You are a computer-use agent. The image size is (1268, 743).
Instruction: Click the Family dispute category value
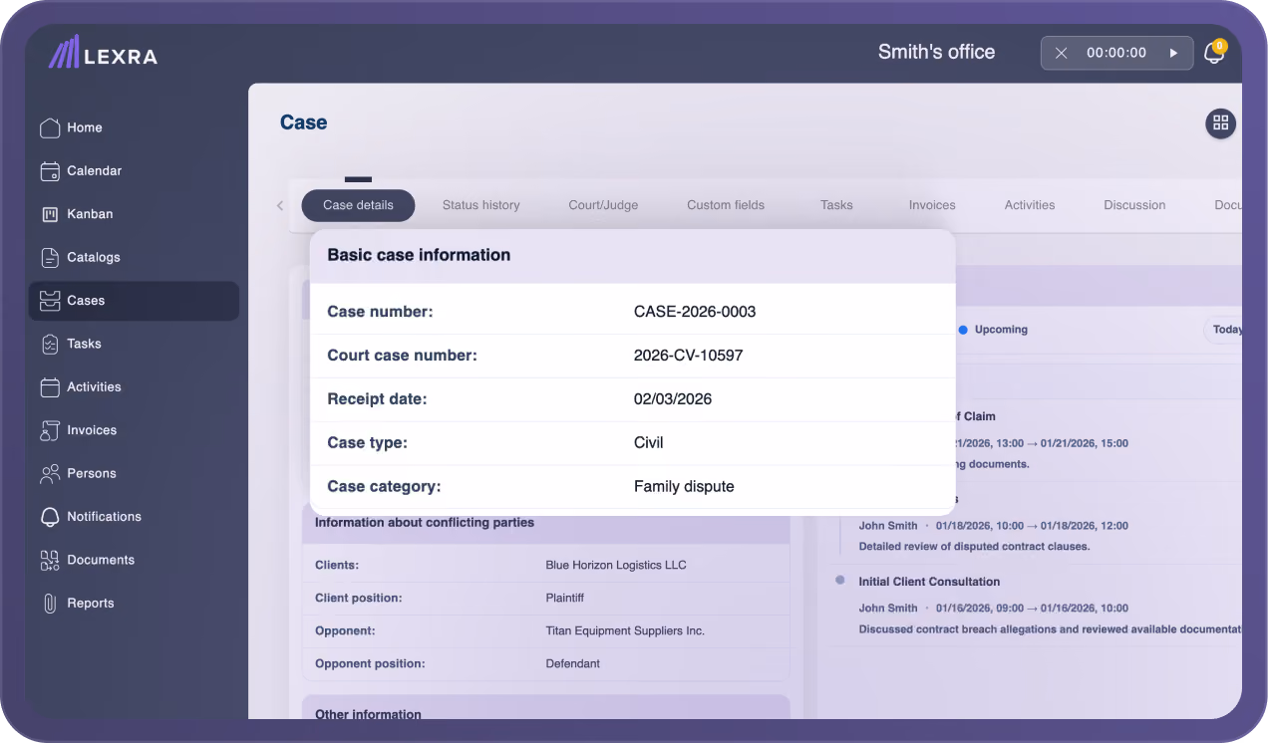(684, 487)
